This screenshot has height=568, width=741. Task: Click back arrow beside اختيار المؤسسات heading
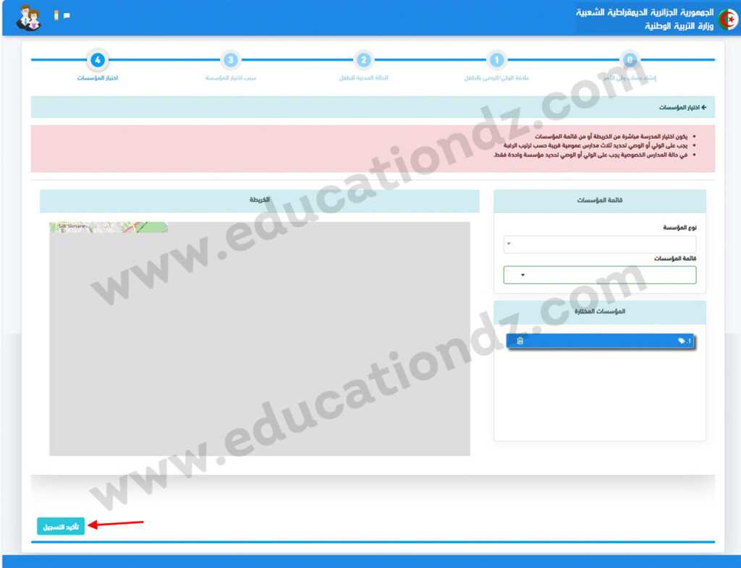click(x=703, y=108)
